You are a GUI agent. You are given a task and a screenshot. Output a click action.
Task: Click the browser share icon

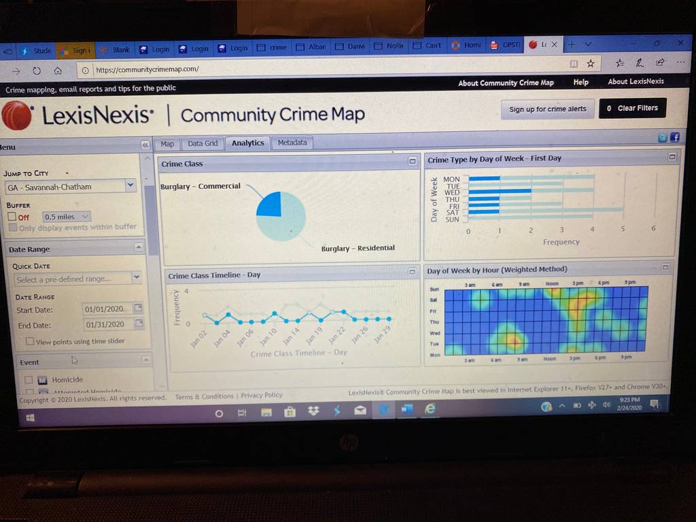click(x=660, y=62)
